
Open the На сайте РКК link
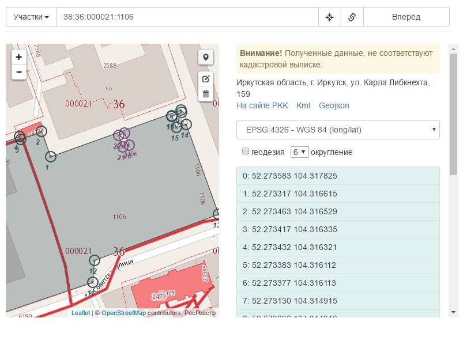tap(262, 105)
